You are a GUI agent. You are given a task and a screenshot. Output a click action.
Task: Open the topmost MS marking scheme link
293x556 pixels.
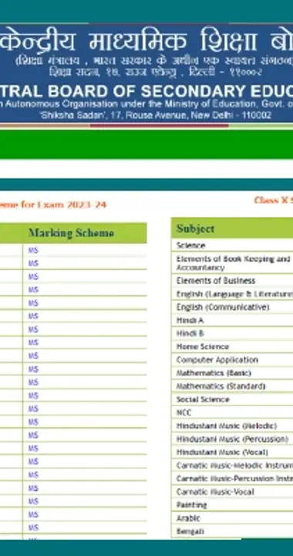click(33, 250)
